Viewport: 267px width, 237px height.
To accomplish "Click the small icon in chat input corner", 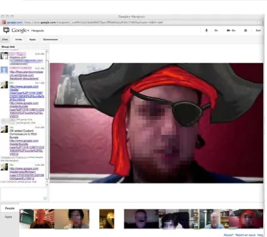I will coord(45,198).
